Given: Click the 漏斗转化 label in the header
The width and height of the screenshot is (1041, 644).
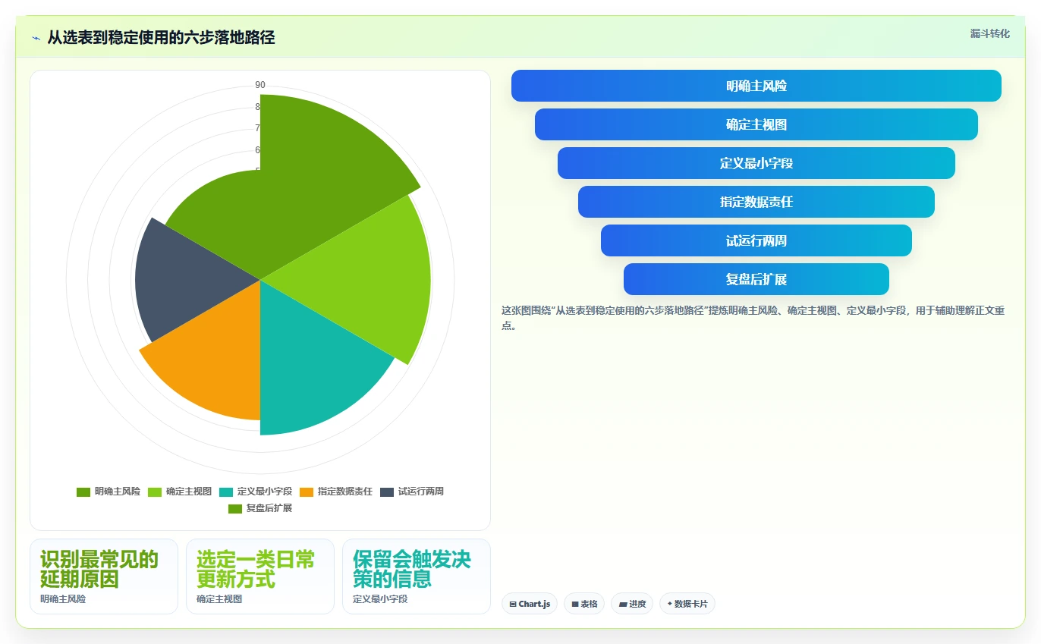Looking at the screenshot, I should coord(990,34).
